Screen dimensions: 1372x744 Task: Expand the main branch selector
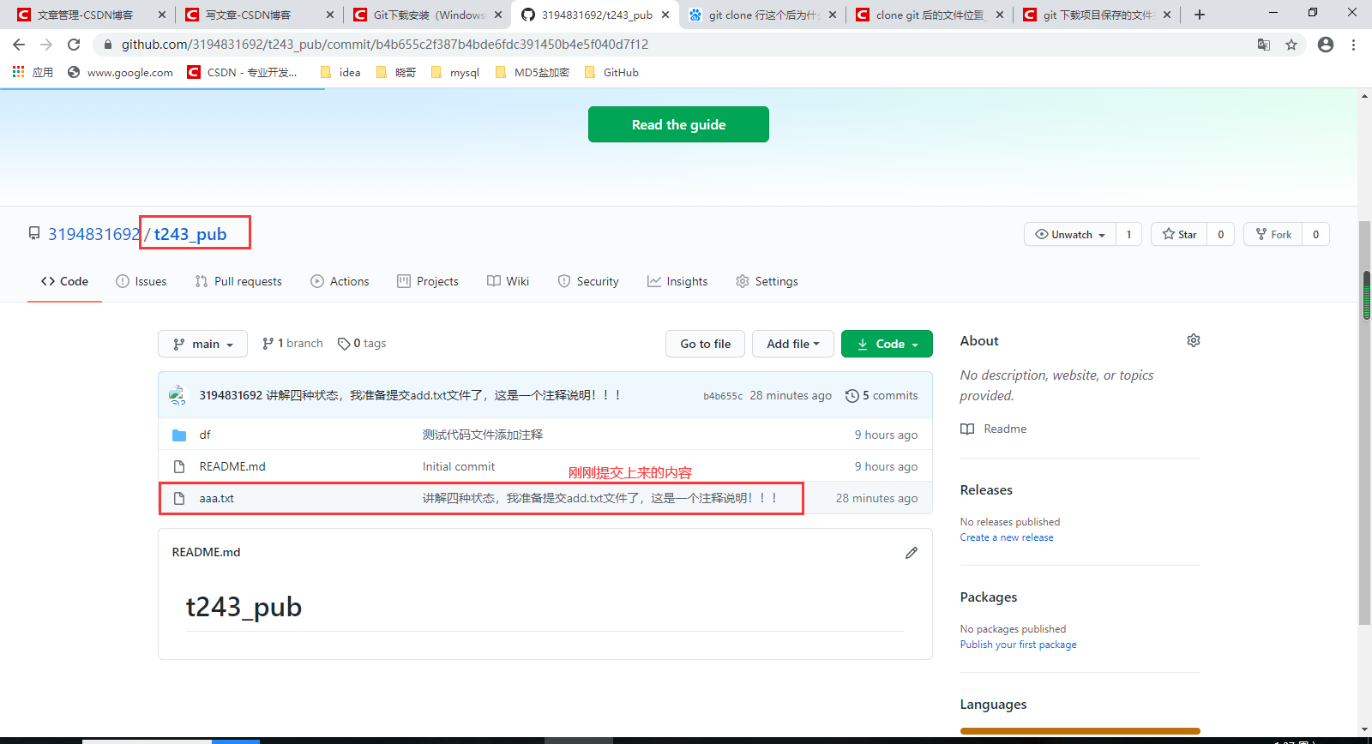click(x=202, y=344)
